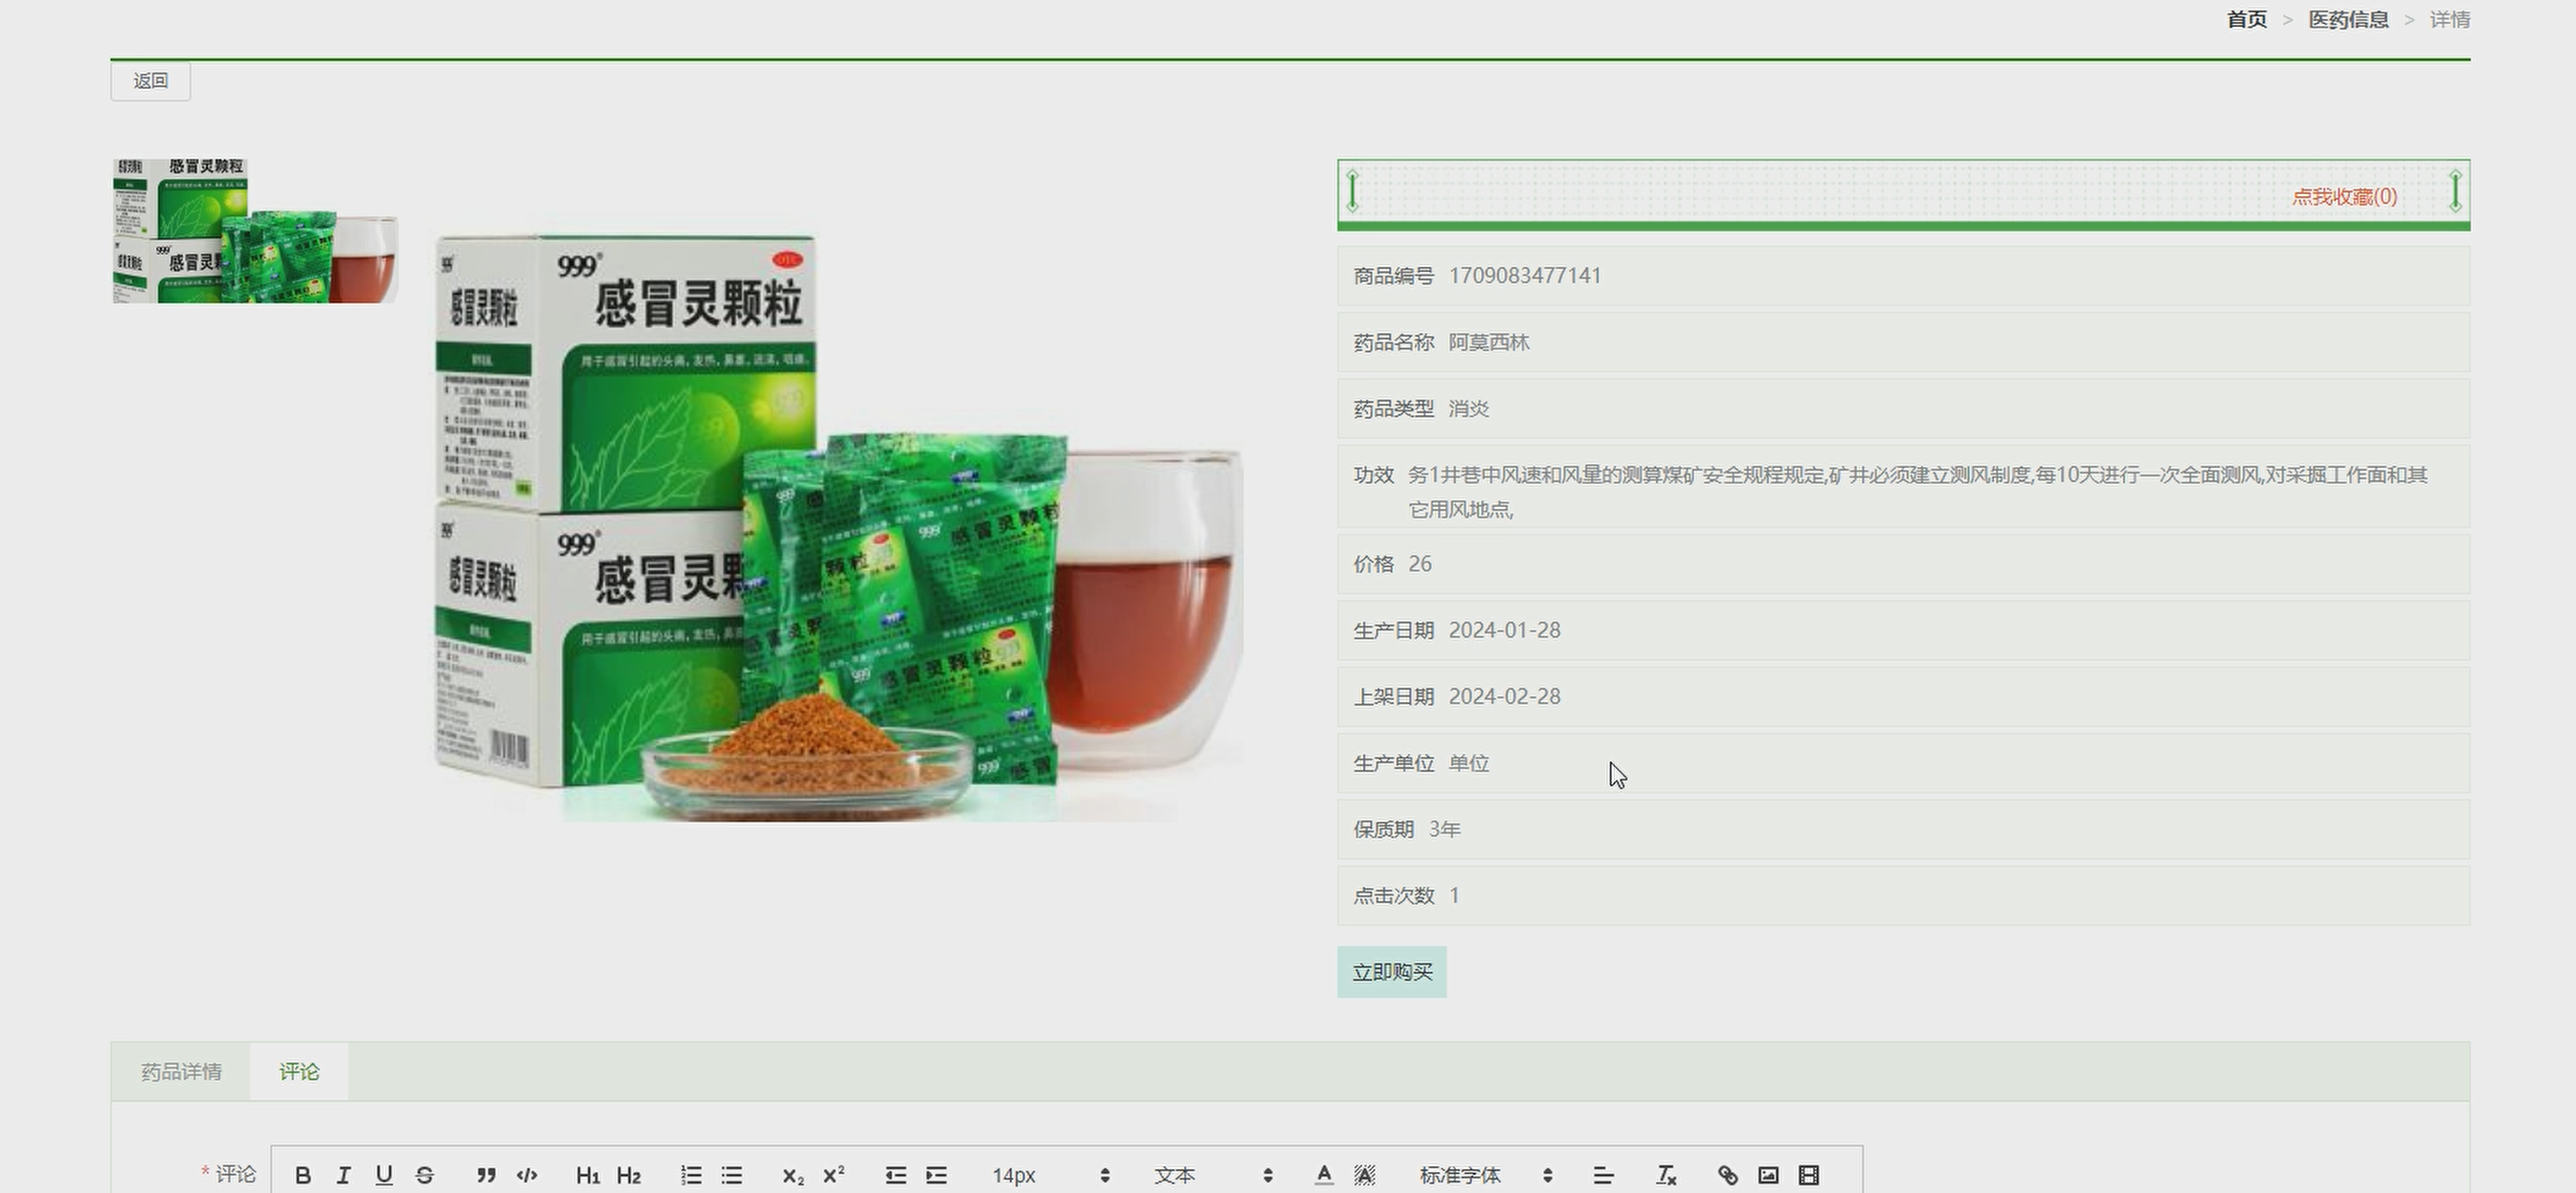The image size is (2576, 1193).
Task: Open the 标准字体 font family dropdown
Action: [x=1486, y=1175]
